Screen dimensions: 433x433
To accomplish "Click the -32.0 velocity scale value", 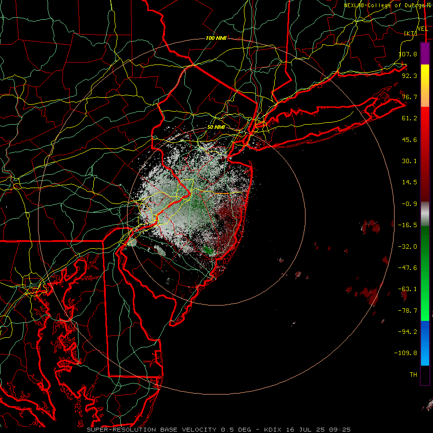I will coord(408,247).
